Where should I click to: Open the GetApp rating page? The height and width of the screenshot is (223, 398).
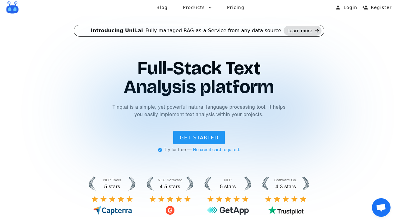click(x=228, y=210)
